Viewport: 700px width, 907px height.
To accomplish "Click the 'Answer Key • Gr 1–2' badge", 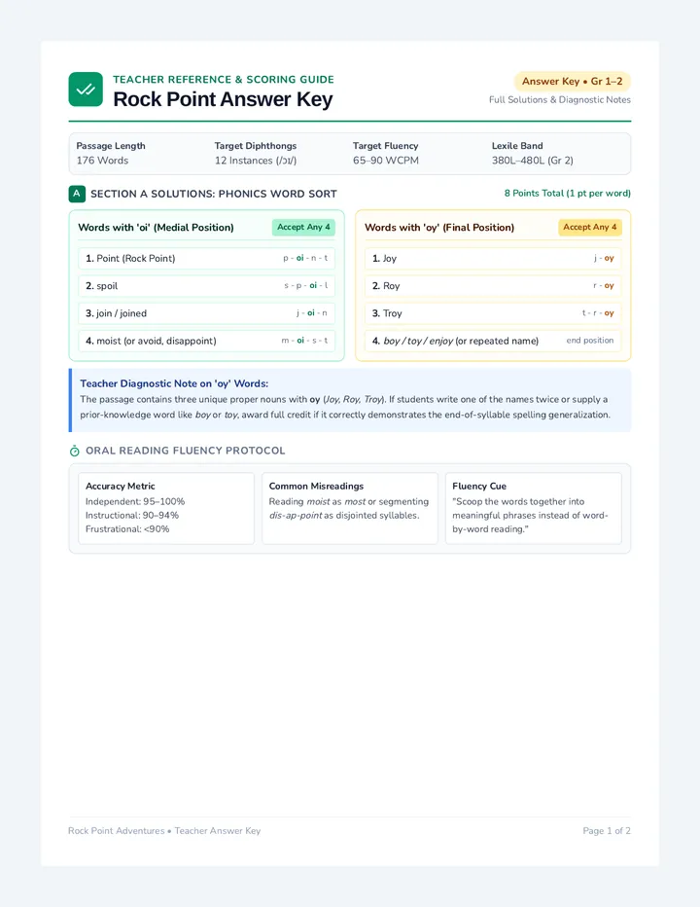I will click(573, 81).
